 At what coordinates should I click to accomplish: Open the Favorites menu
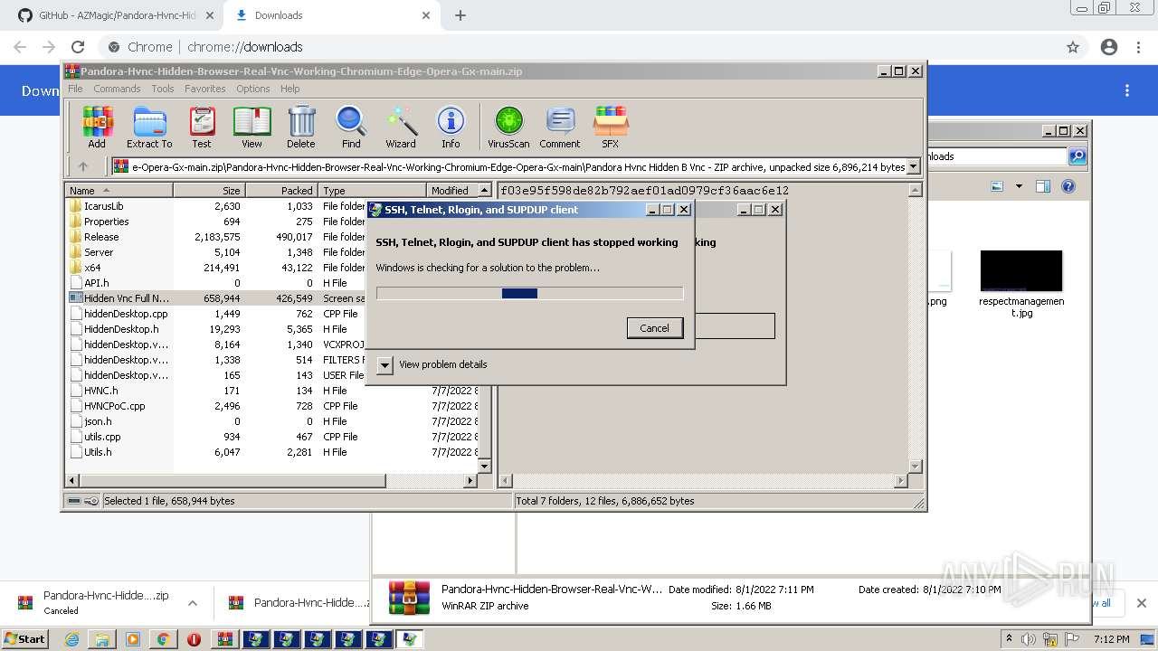(205, 89)
